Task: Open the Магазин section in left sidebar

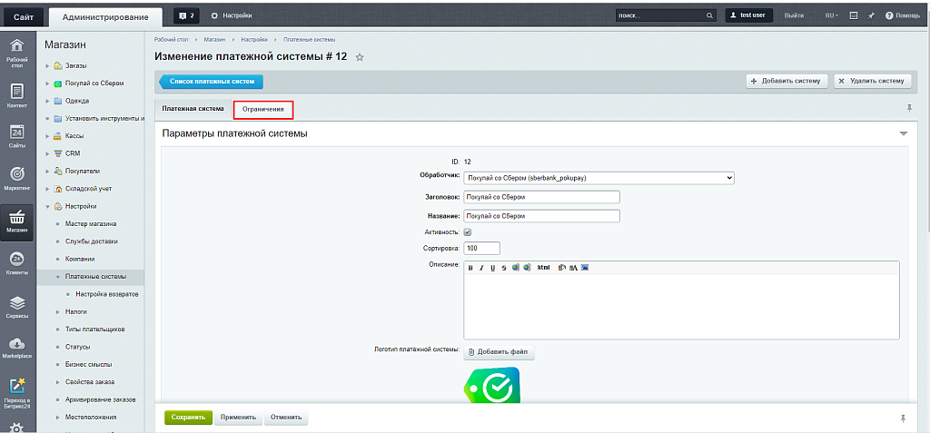Action: click(x=16, y=221)
